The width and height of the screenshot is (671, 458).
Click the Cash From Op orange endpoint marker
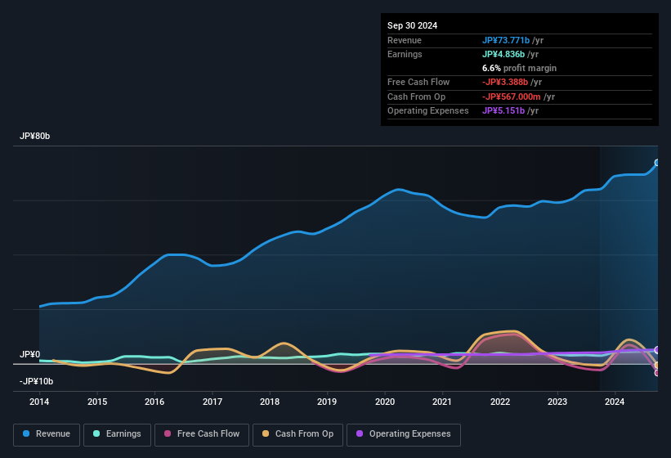click(x=657, y=365)
